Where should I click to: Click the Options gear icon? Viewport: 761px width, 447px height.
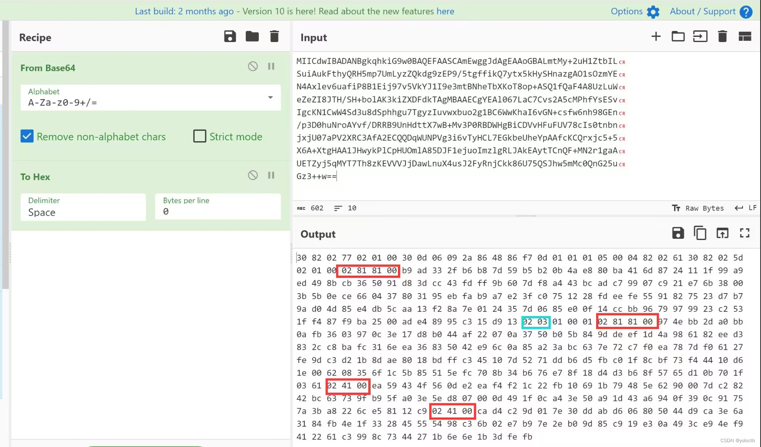[x=653, y=12]
